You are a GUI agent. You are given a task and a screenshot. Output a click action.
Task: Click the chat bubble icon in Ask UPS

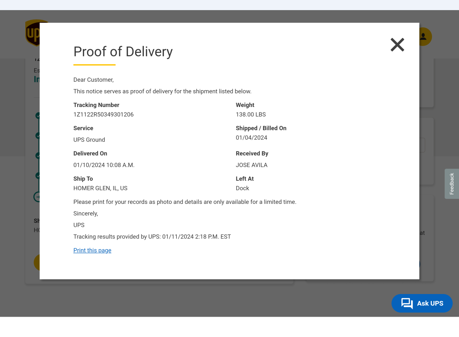pyautogui.click(x=407, y=303)
